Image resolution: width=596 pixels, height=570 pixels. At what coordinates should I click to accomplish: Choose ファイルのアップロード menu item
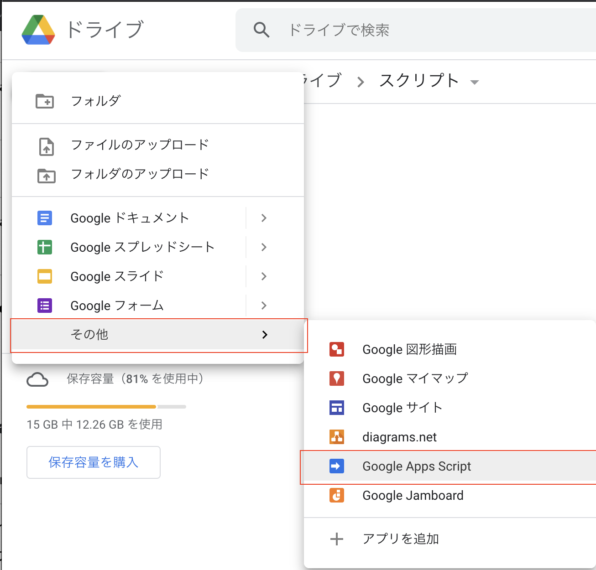(158, 145)
